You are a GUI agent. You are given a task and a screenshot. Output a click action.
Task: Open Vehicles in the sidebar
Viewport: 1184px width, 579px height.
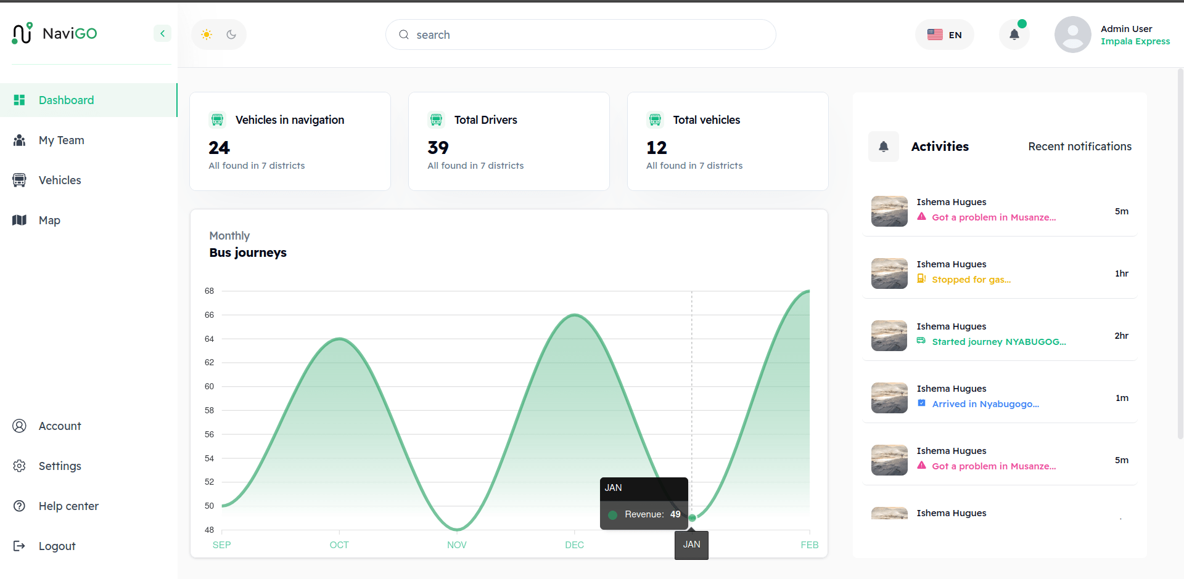tap(88, 180)
